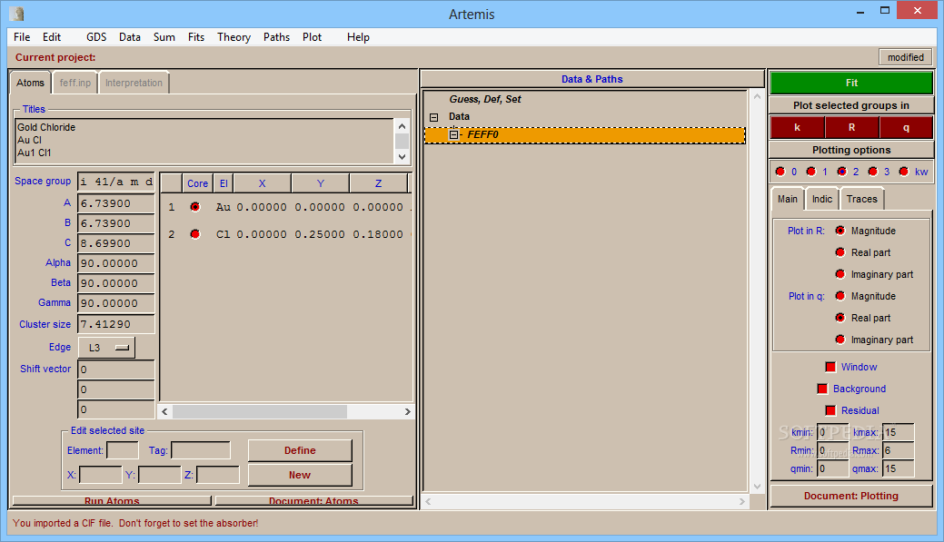Open the Paths menu
Viewport: 944px width, 542px height.
tap(276, 37)
